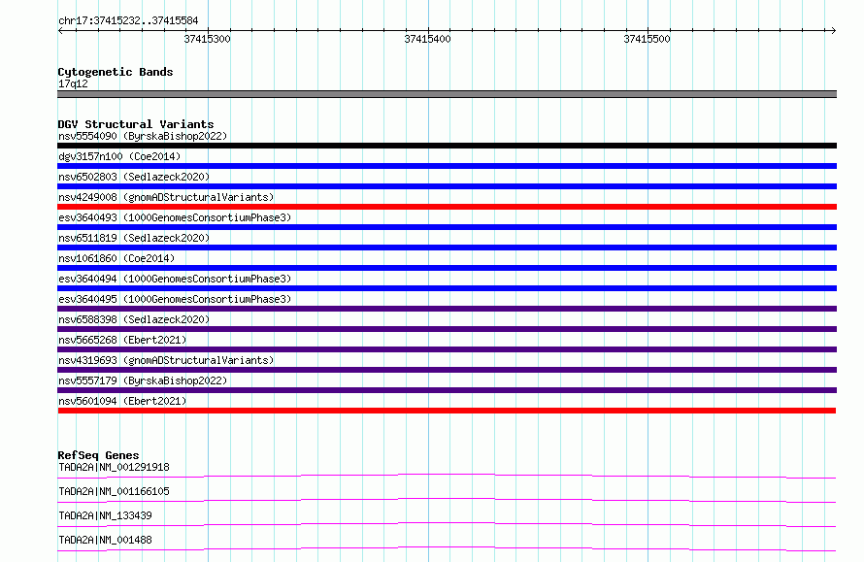Click the magenta line for NM_133439
Viewport: 864px width, 562px height.
(x=447, y=523)
